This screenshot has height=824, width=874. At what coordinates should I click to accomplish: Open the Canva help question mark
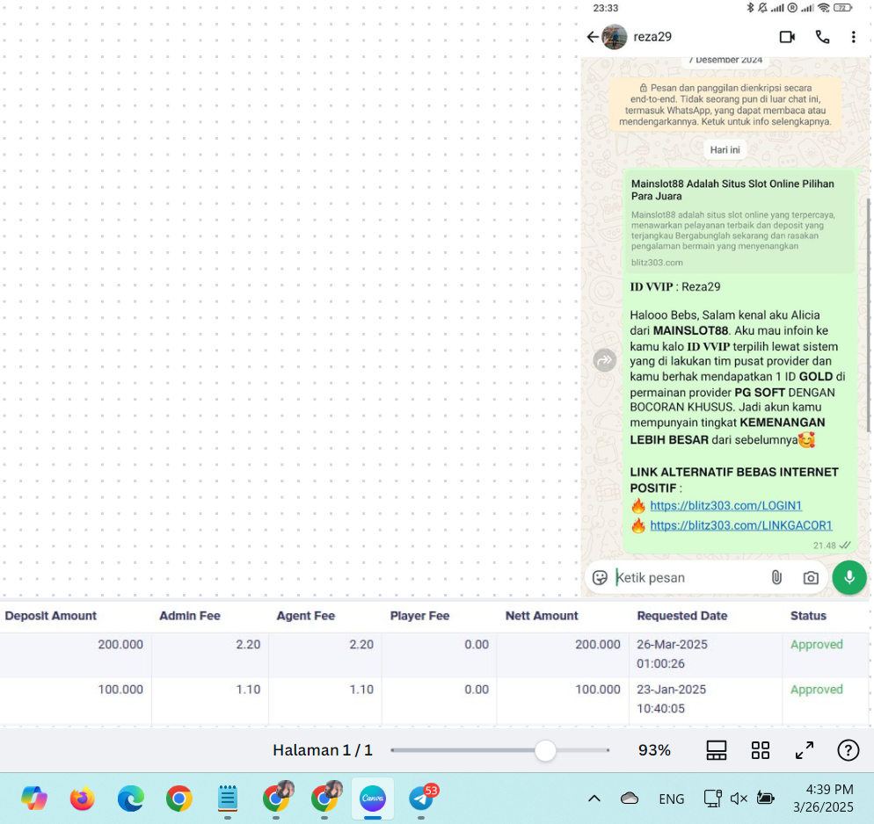pos(848,750)
